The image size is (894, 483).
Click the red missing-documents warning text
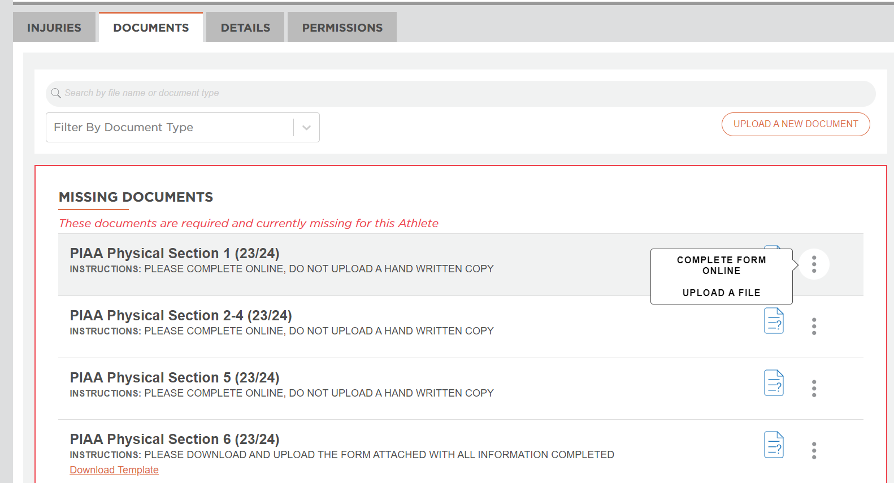(x=249, y=223)
